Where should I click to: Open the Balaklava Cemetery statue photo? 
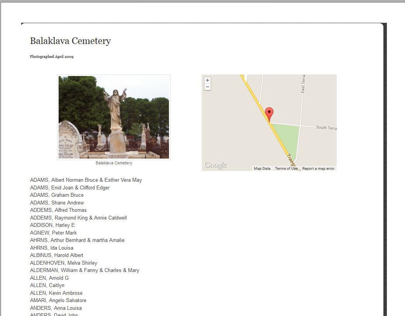click(114, 117)
